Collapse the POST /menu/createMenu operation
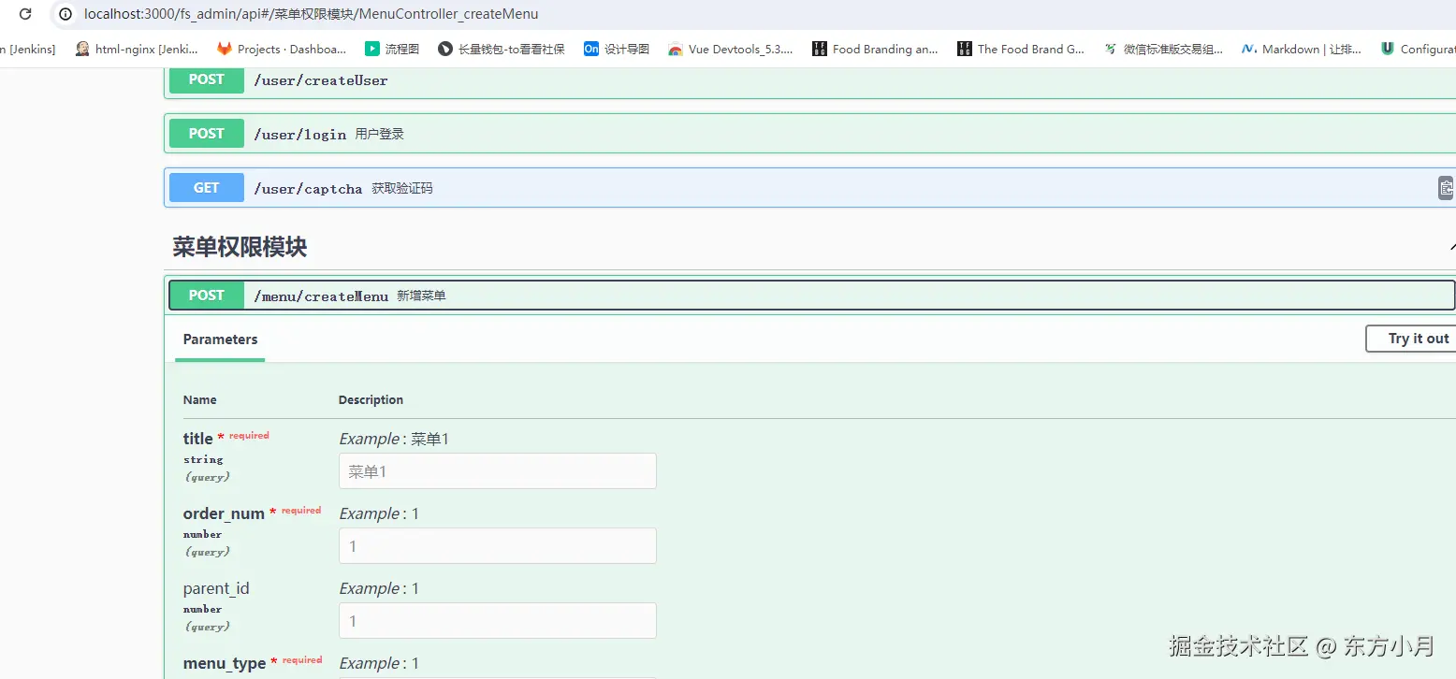 (x=812, y=296)
